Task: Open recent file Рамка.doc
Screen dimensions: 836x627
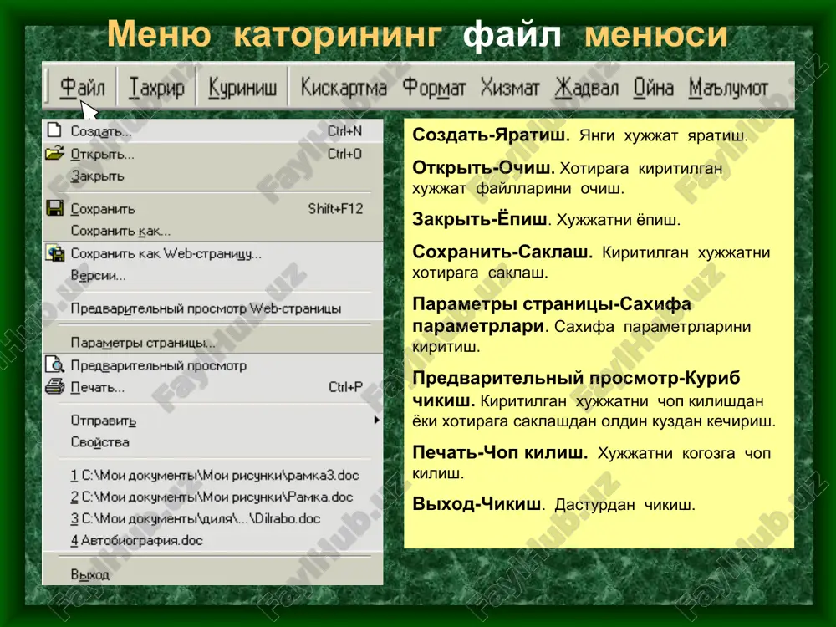Action: (x=212, y=497)
